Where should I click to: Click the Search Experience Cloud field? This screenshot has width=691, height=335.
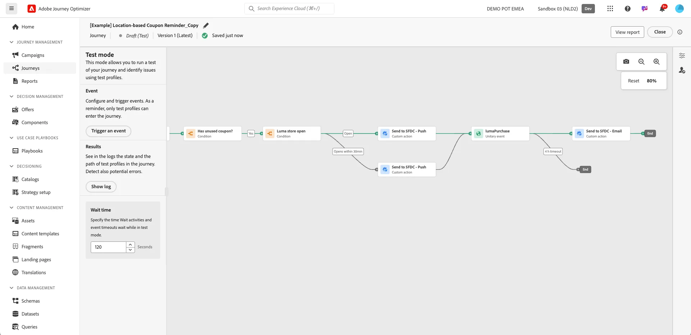[289, 9]
